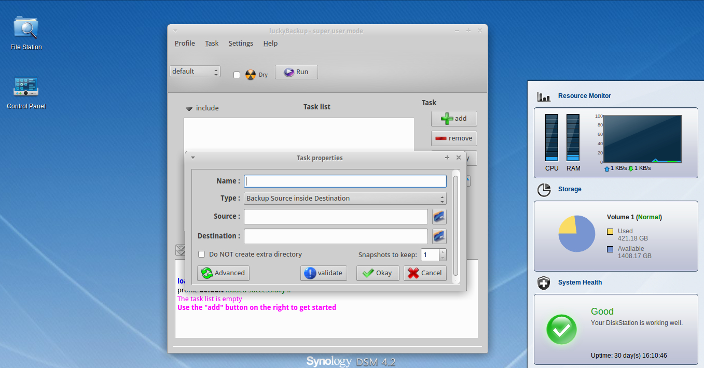Focus the Source path field

tap(336, 216)
